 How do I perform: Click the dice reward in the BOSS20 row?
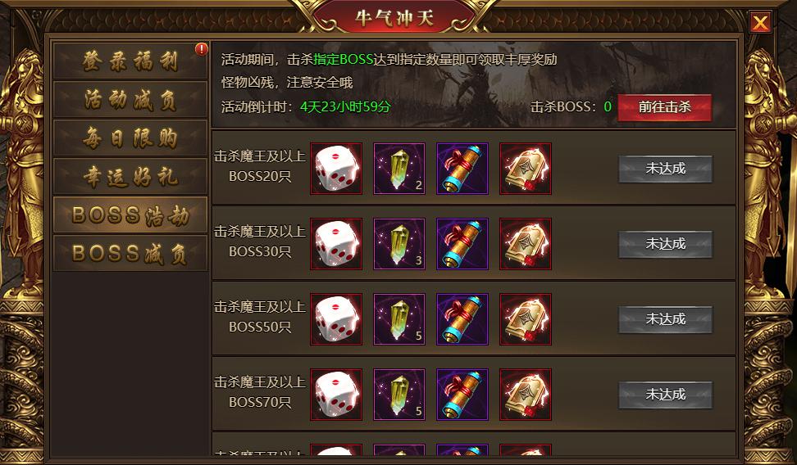336,169
